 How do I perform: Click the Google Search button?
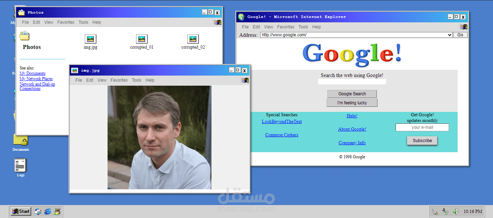[352, 94]
